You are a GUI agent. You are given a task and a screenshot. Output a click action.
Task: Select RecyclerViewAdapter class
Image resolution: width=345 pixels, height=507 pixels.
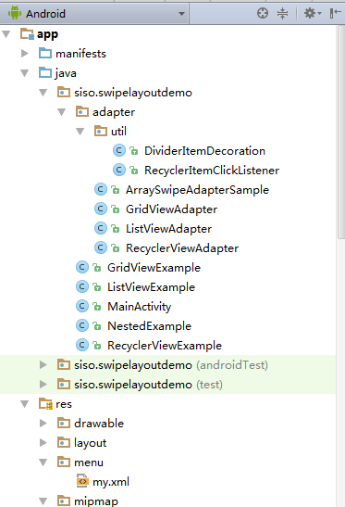[x=182, y=248]
